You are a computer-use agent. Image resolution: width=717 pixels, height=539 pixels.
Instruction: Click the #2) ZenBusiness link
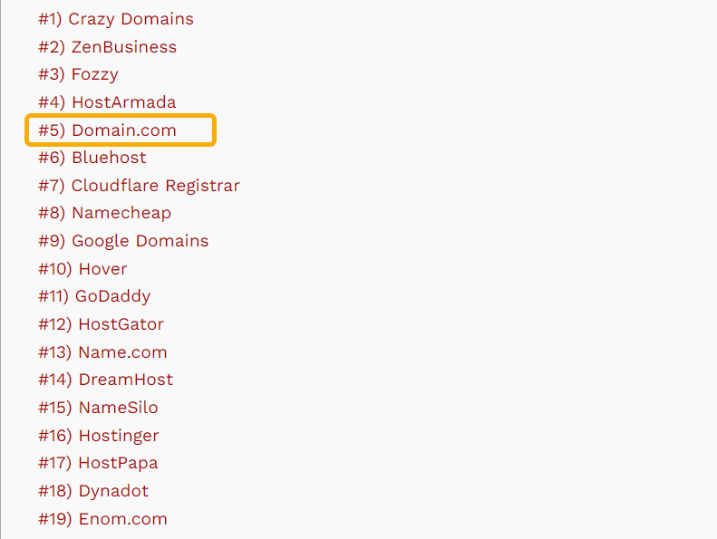(x=108, y=47)
